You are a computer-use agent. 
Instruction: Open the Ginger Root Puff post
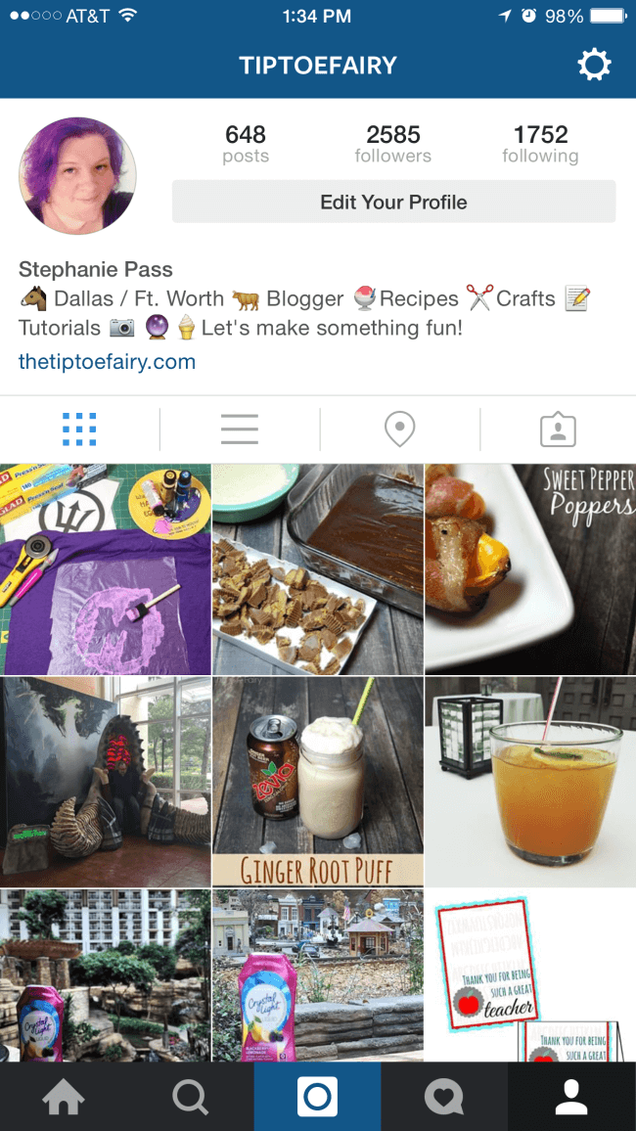coord(318,782)
